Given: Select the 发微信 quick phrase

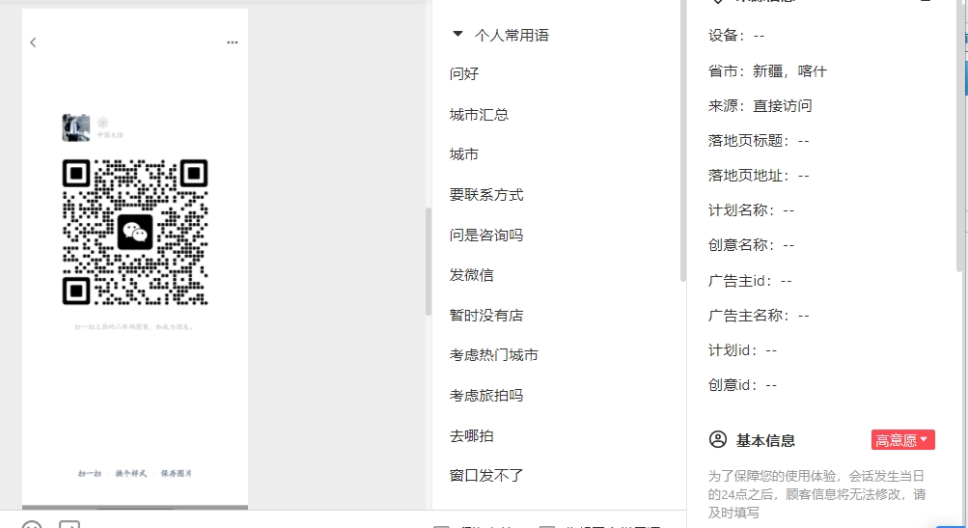Looking at the screenshot, I should (x=472, y=275).
